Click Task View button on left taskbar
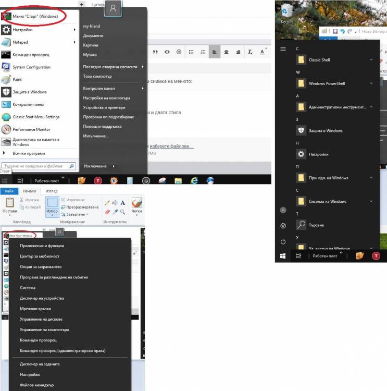Image resolution: width=387 pixels, height=391 pixels. (20, 180)
